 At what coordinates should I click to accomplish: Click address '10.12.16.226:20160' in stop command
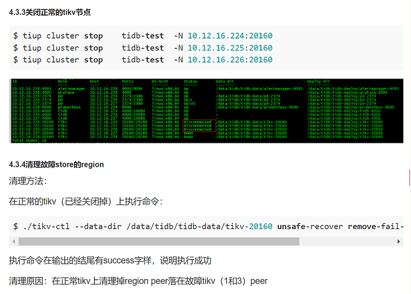click(x=230, y=60)
